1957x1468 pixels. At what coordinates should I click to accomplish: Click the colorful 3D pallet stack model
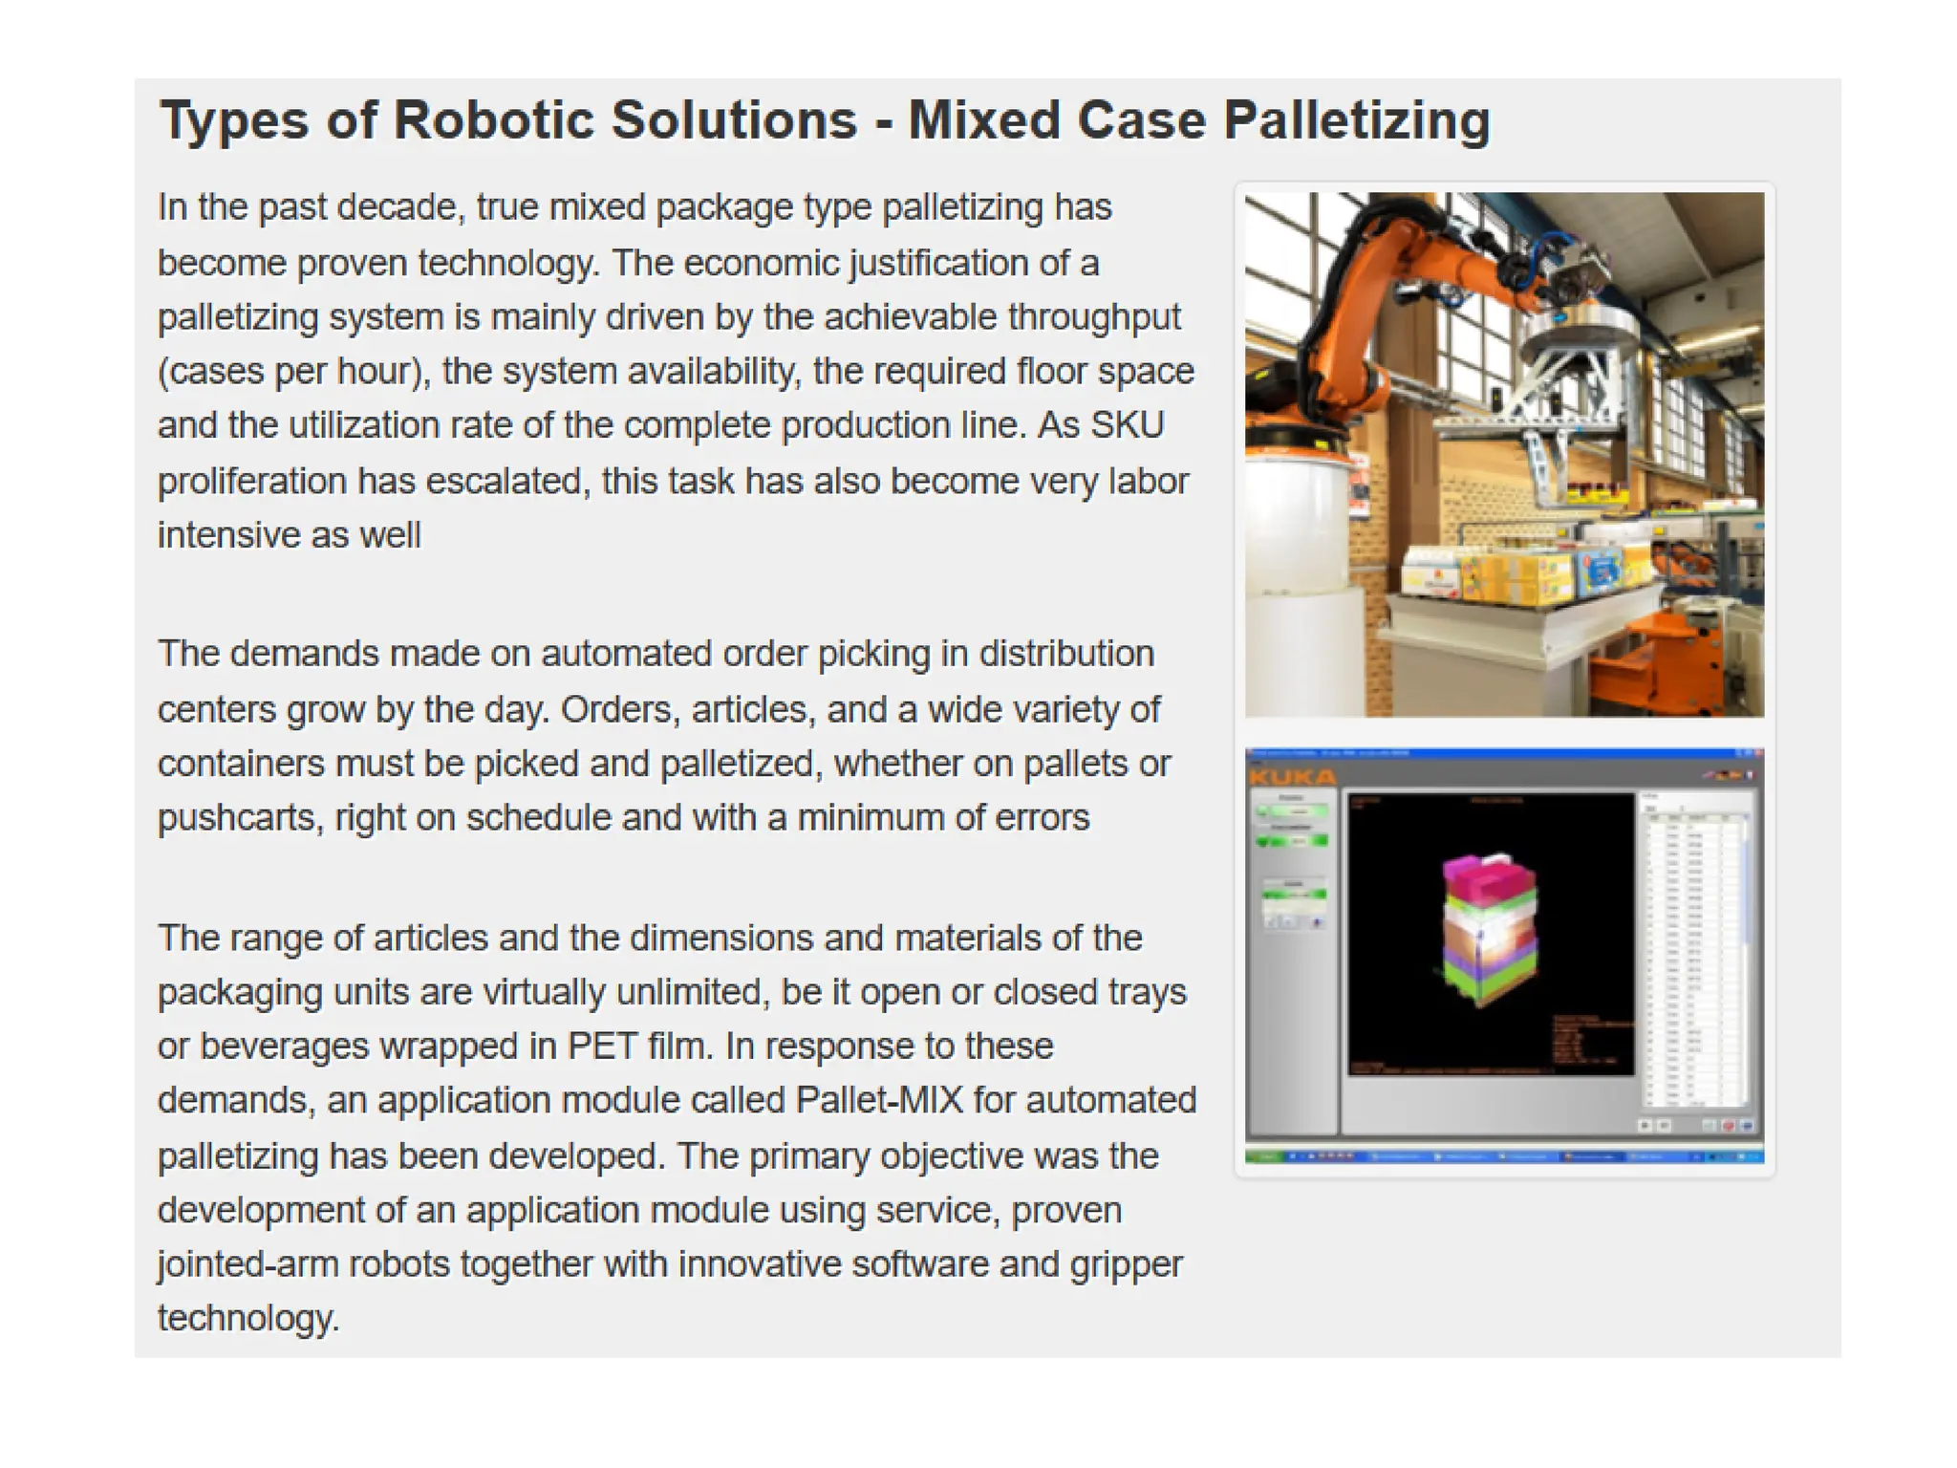1489,932
